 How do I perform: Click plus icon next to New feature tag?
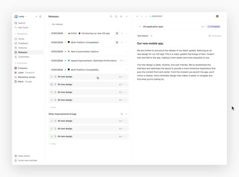point(151,36)
